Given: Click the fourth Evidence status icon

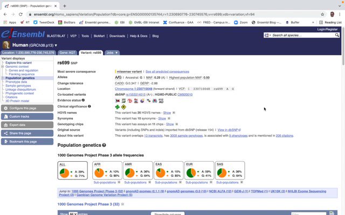Looking at the screenshot, I should 136,101.
